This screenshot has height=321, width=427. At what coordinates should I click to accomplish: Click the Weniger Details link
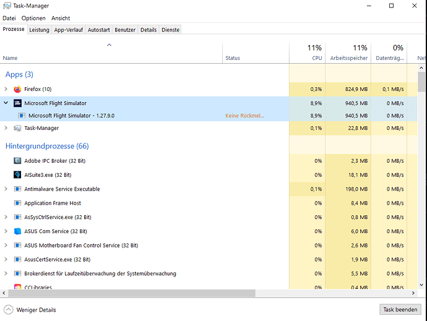[37, 310]
